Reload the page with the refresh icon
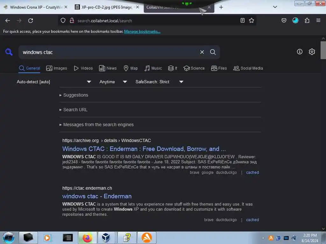Viewport: 326px width, 244px height. point(31,21)
